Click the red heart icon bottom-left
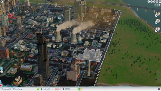Viewport: 161px width, 91px height. click(x=1, y=85)
